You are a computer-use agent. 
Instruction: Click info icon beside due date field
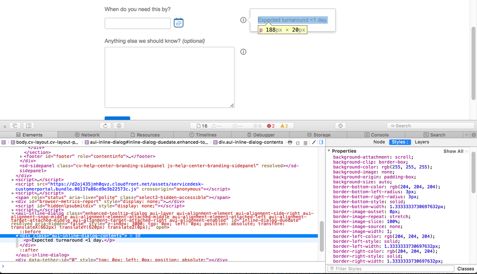243,20
